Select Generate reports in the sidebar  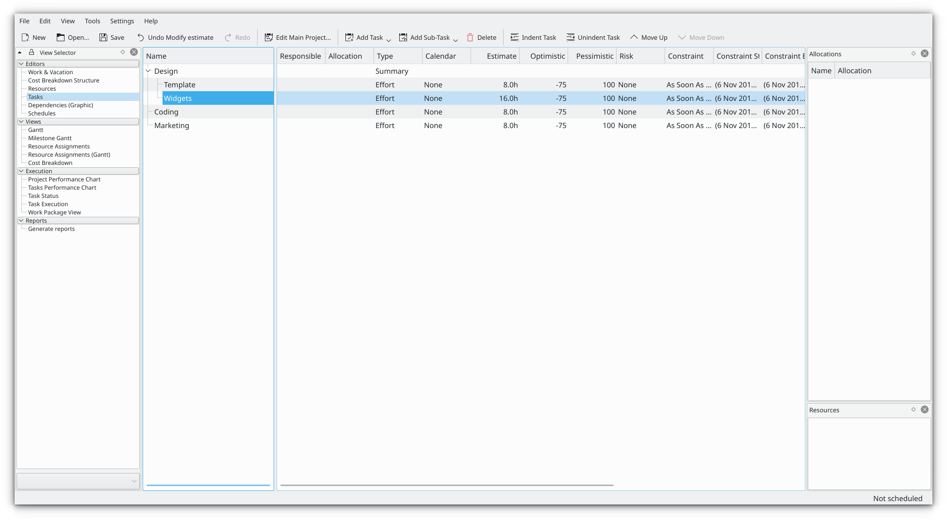click(51, 228)
